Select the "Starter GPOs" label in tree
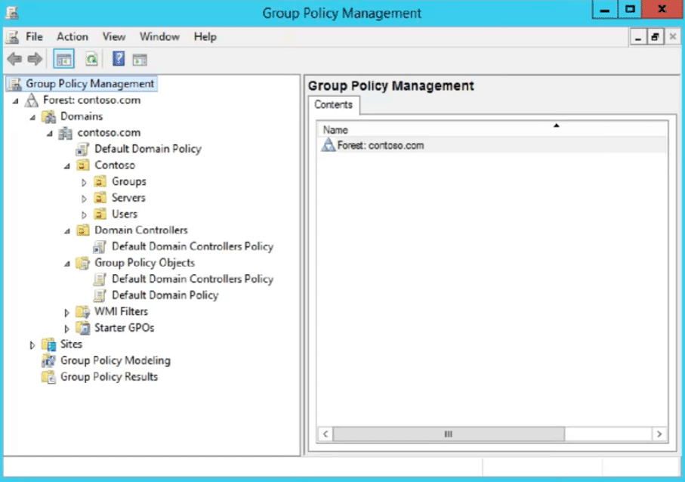This screenshot has width=685, height=482. click(125, 328)
